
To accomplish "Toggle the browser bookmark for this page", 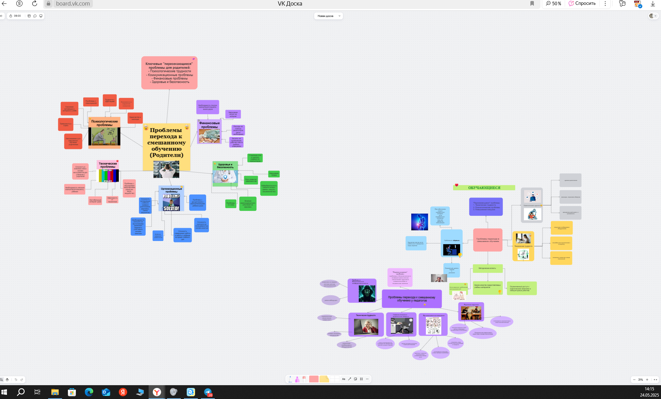I will pos(532,3).
